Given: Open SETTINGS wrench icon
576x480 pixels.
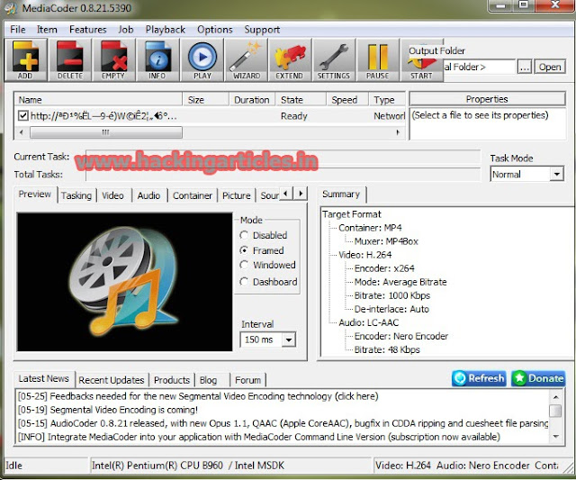Looking at the screenshot, I should click(334, 59).
